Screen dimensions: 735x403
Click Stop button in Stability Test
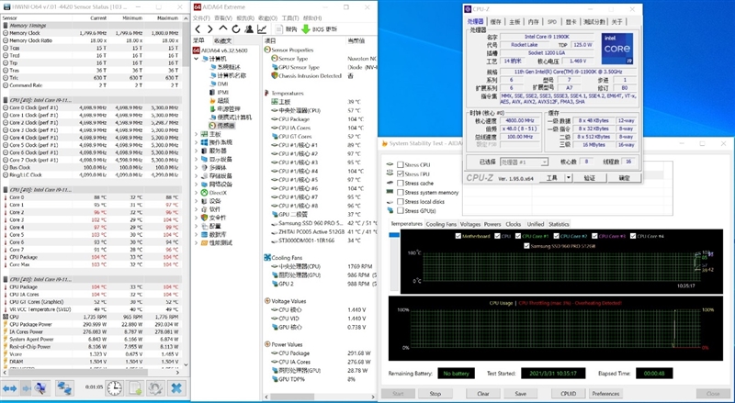(x=435, y=393)
